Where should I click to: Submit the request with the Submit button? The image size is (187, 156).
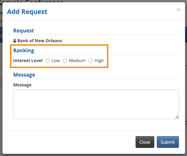click(168, 142)
